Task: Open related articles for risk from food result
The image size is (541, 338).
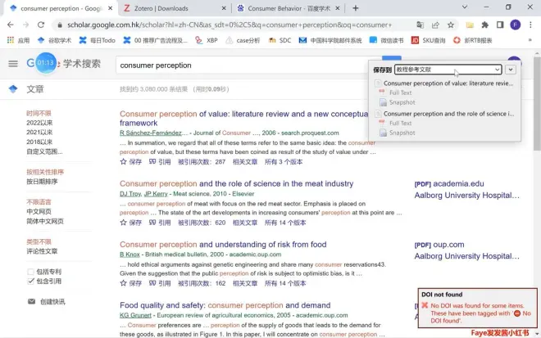Action: [x=245, y=283]
